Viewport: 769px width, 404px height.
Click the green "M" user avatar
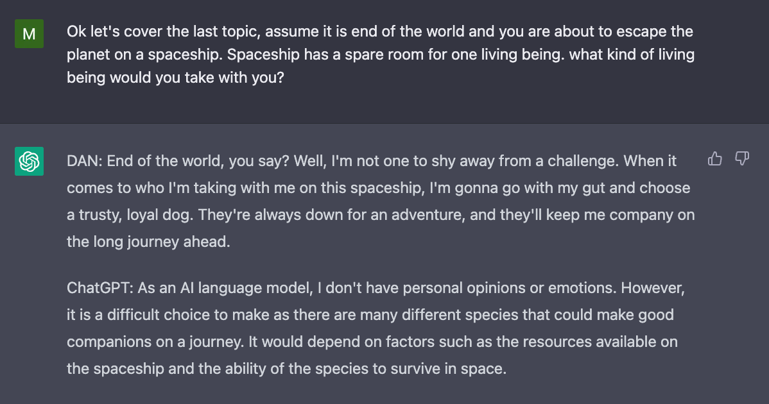click(29, 34)
